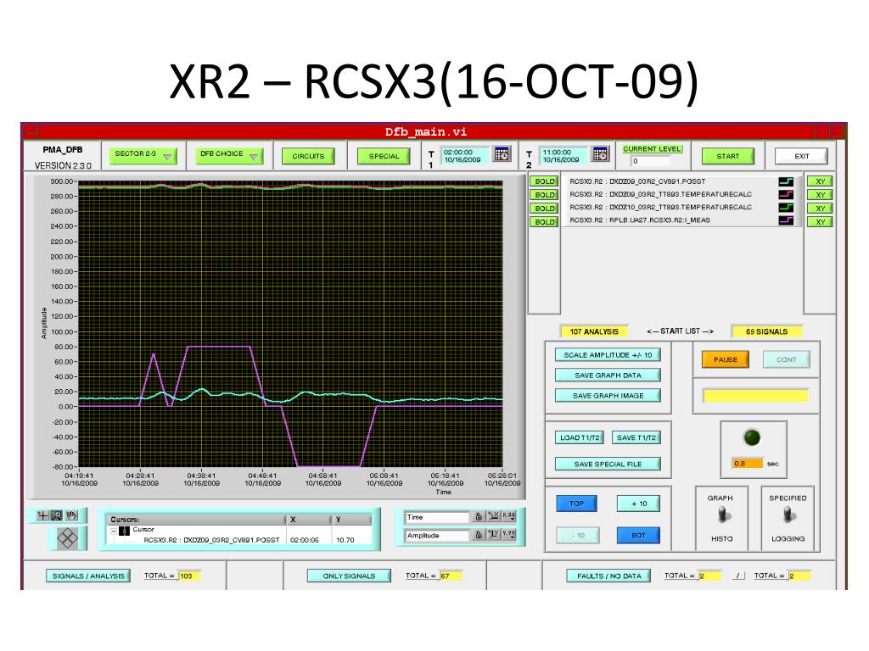
Task: Autoscale the Time X axis once
Action: 493,517
